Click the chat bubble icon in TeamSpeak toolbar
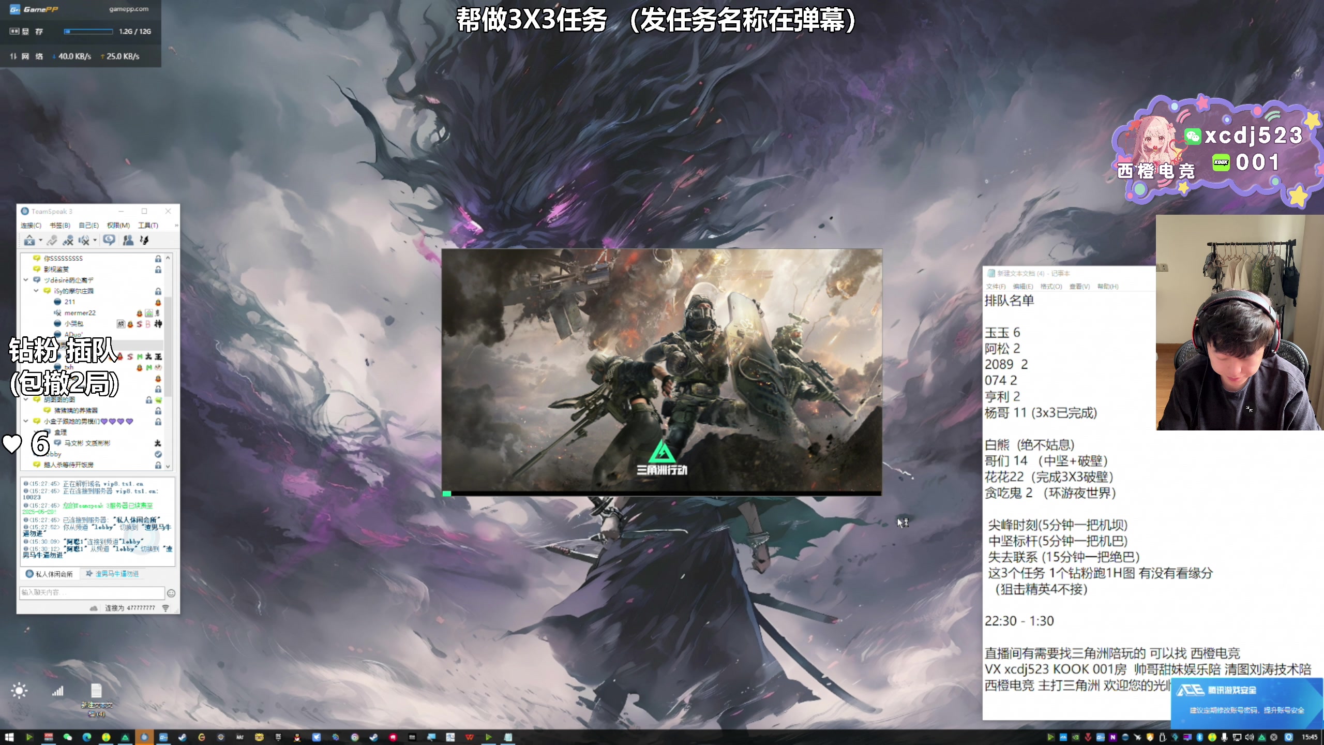This screenshot has height=745, width=1324. click(109, 240)
